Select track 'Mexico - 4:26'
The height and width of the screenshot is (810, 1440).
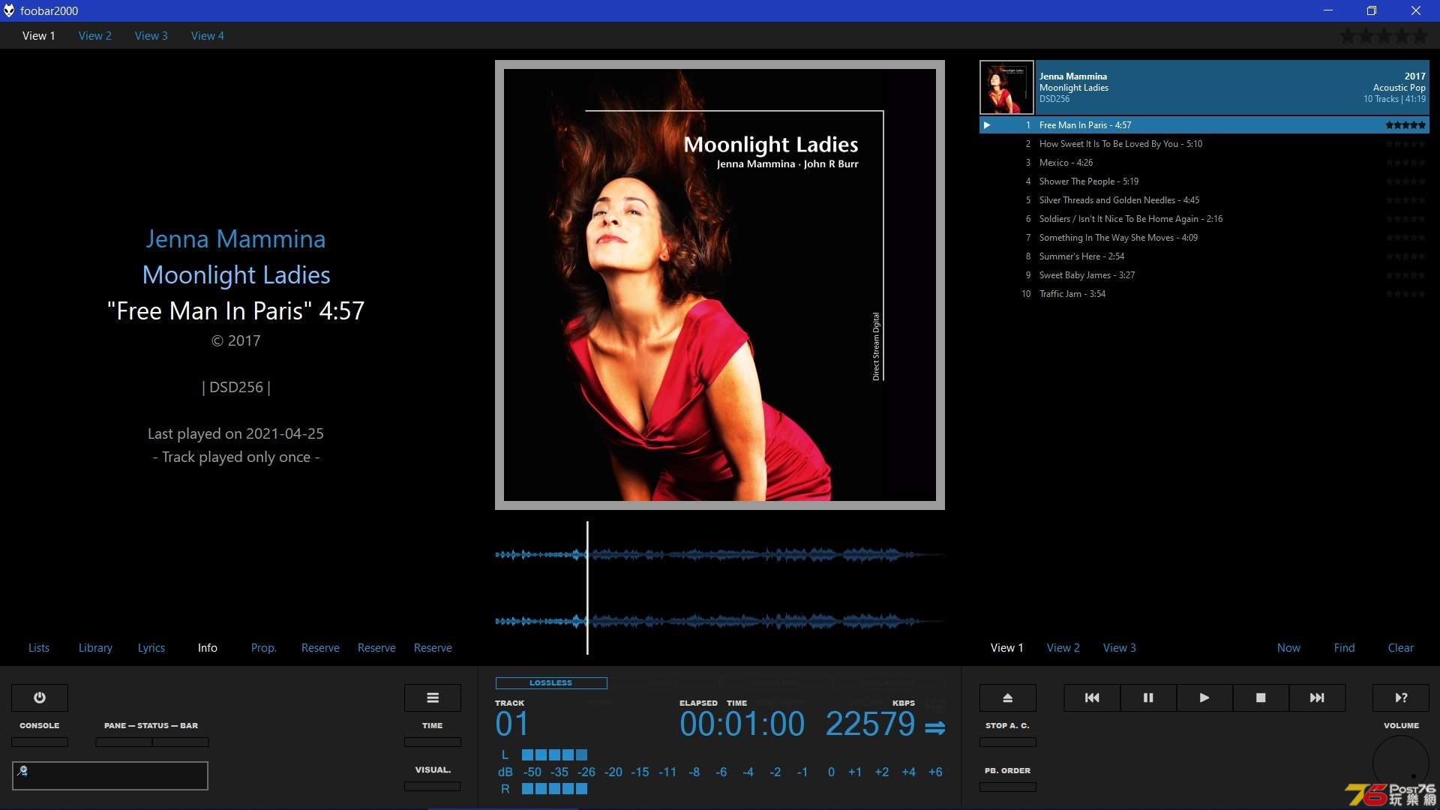click(1204, 163)
